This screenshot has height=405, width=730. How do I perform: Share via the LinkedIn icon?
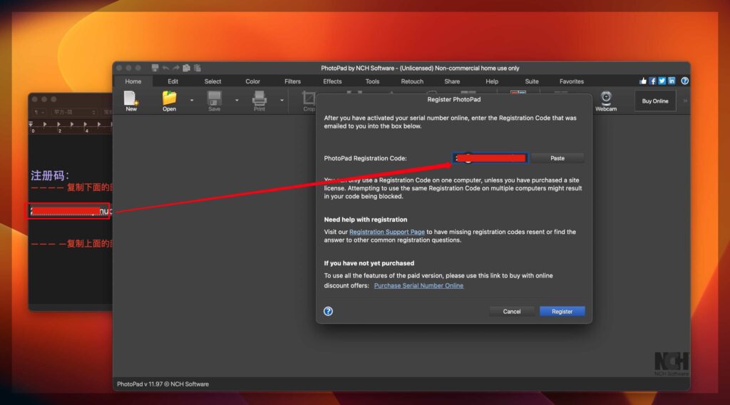click(x=672, y=81)
